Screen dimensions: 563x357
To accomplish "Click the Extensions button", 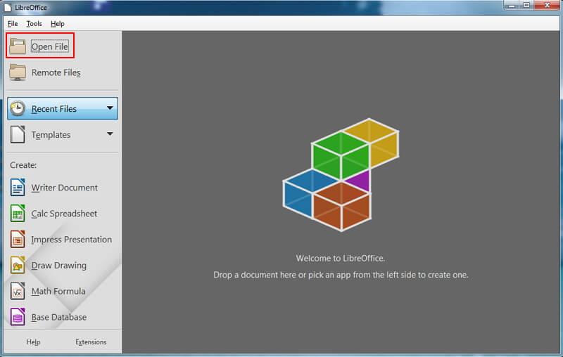I will [x=91, y=342].
